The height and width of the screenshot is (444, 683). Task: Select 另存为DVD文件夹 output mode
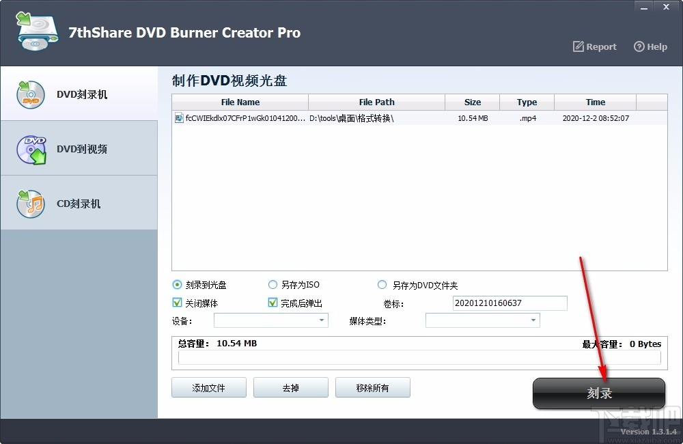coord(382,284)
